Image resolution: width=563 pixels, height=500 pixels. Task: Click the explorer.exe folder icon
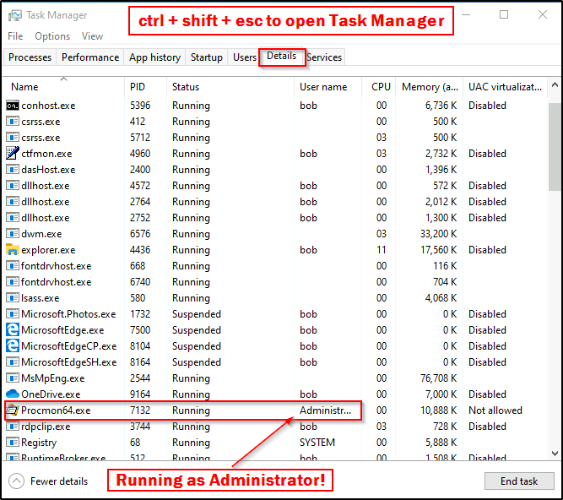(x=13, y=250)
